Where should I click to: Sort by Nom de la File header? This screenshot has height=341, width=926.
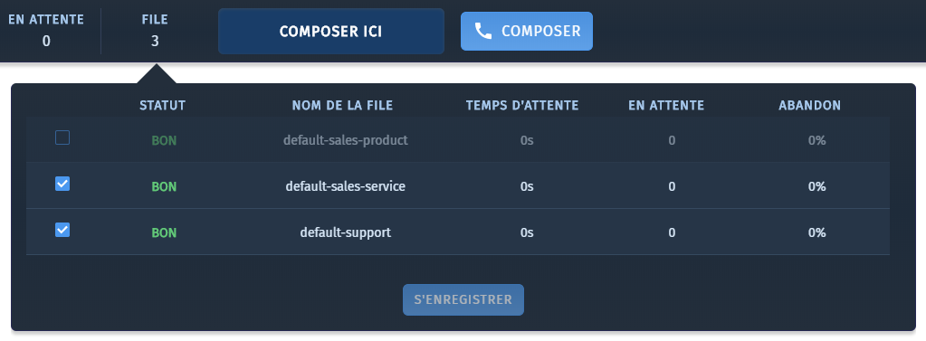tap(342, 106)
